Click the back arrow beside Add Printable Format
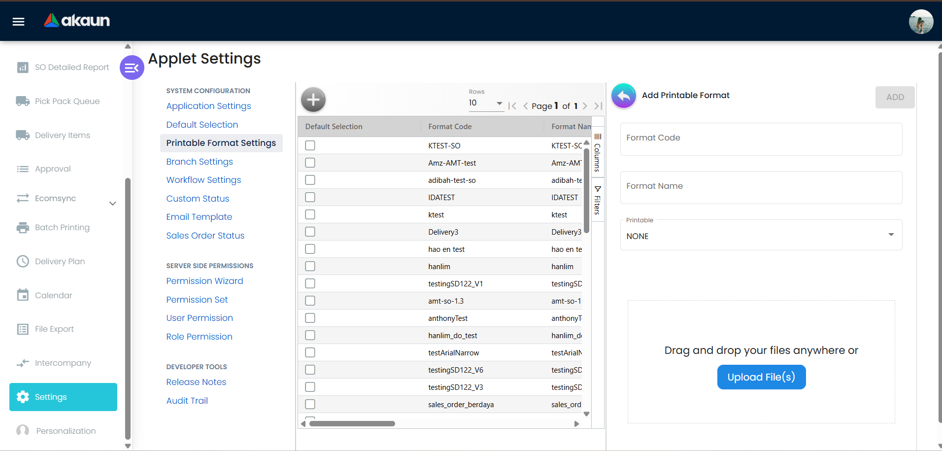 (623, 96)
